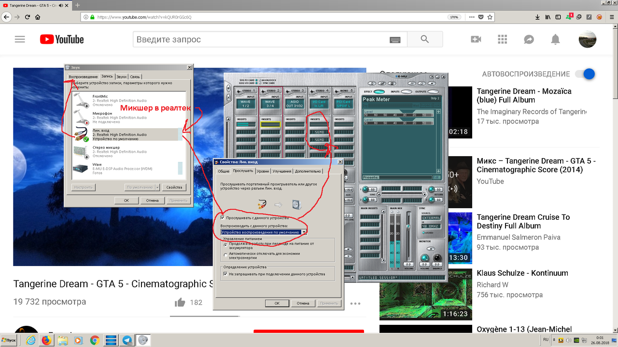Click the create video camera icon

point(476,40)
